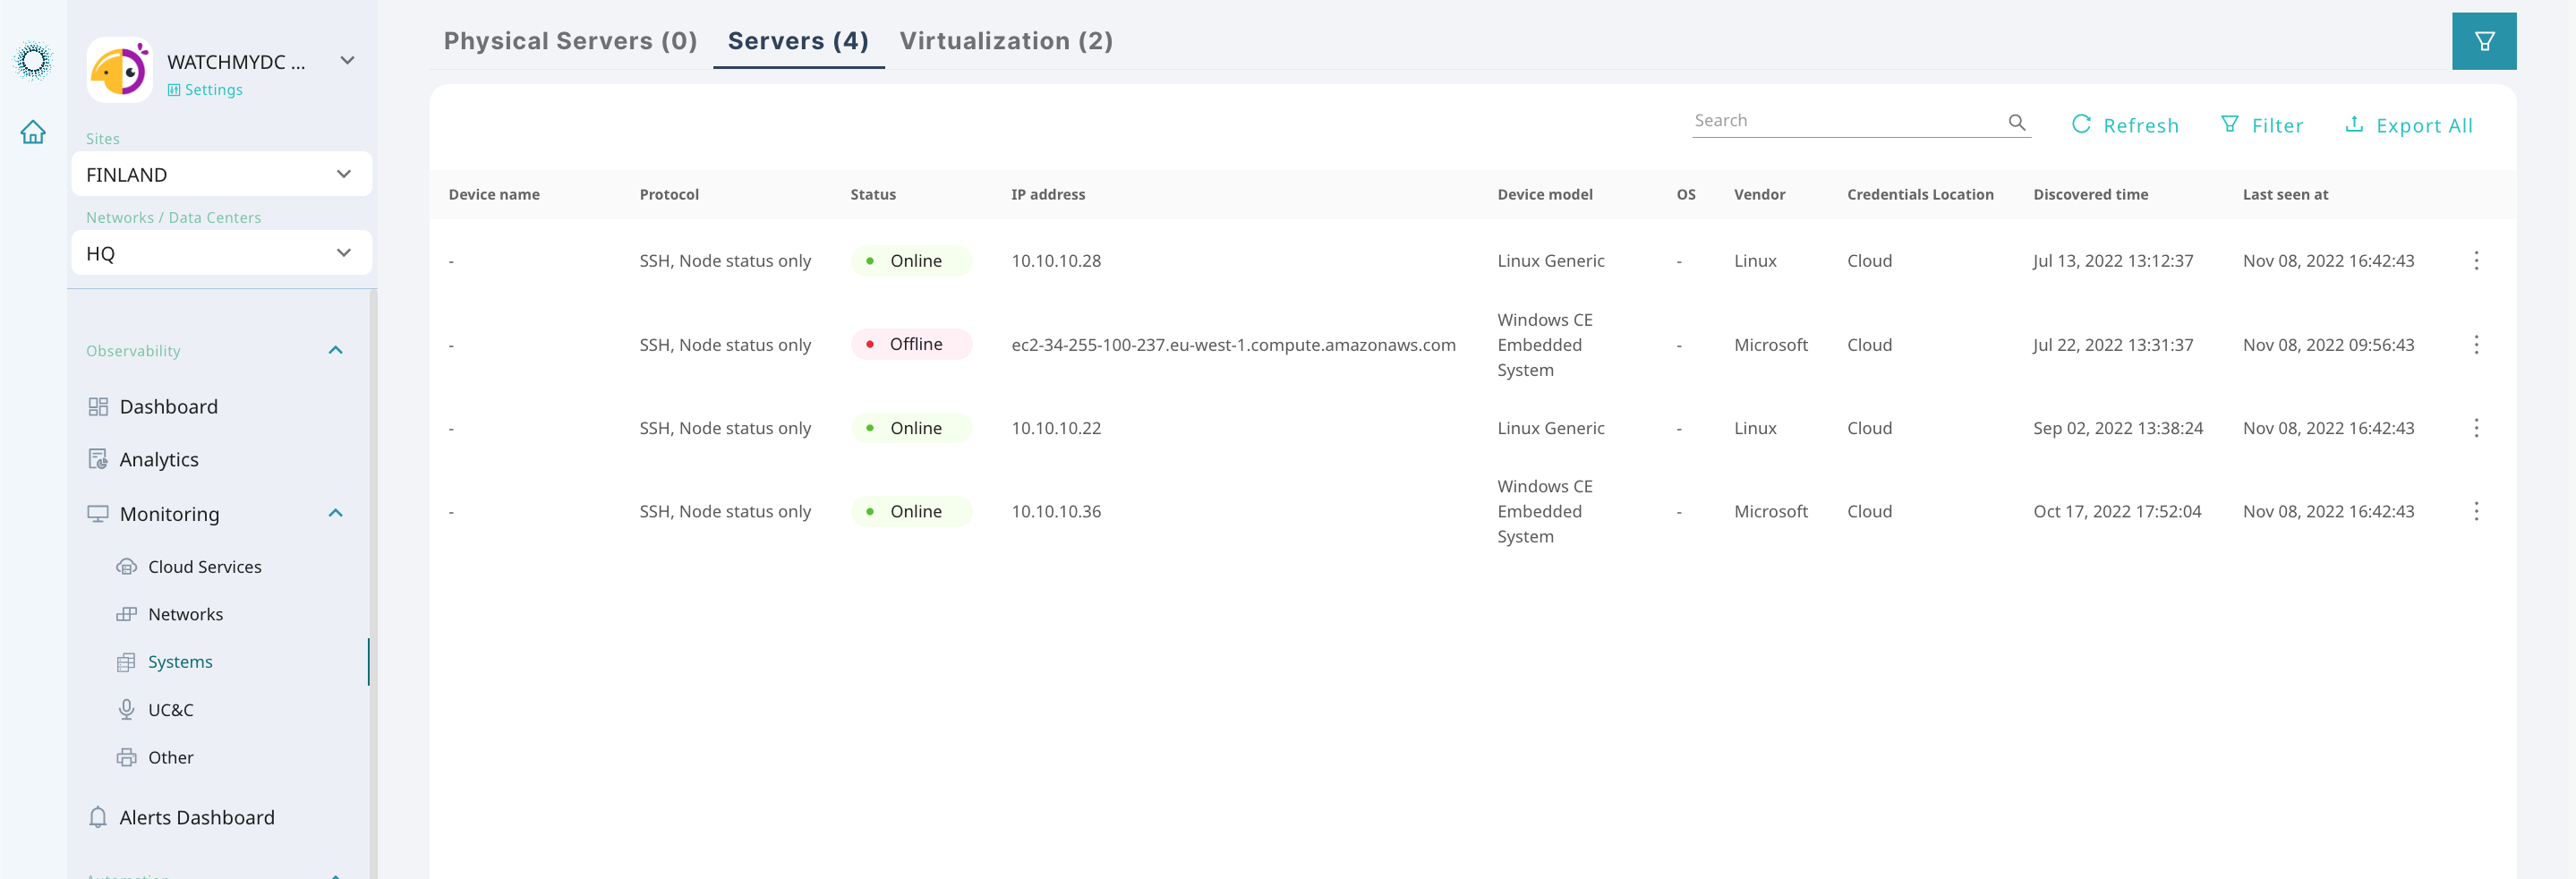Switch to the Virtualization tab

click(1006, 41)
